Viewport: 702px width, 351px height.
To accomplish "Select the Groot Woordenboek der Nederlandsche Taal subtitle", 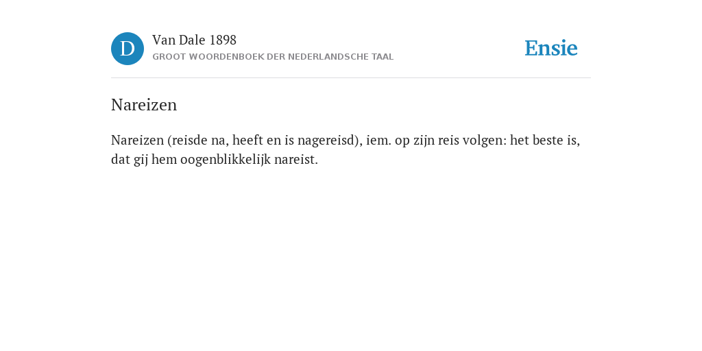I will coord(273,57).
